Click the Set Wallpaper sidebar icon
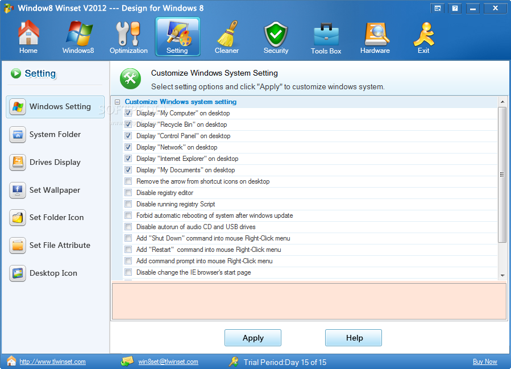 pyautogui.click(x=18, y=190)
